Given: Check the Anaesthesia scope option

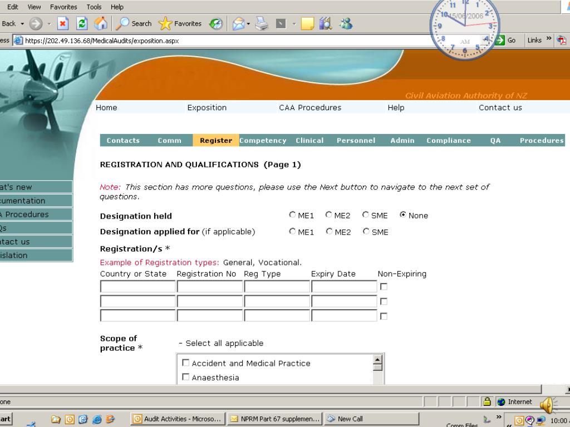Looking at the screenshot, I should 185,377.
